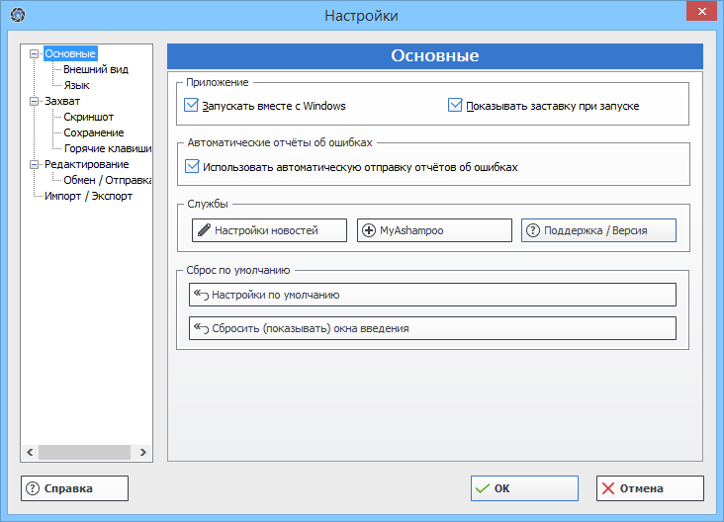This screenshot has width=724, height=522.
Task: Click right arrow of tree horizontal scrollbar
Action: (144, 452)
